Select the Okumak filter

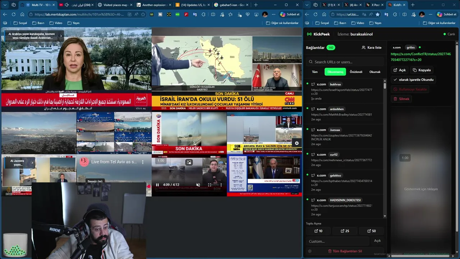(375, 72)
